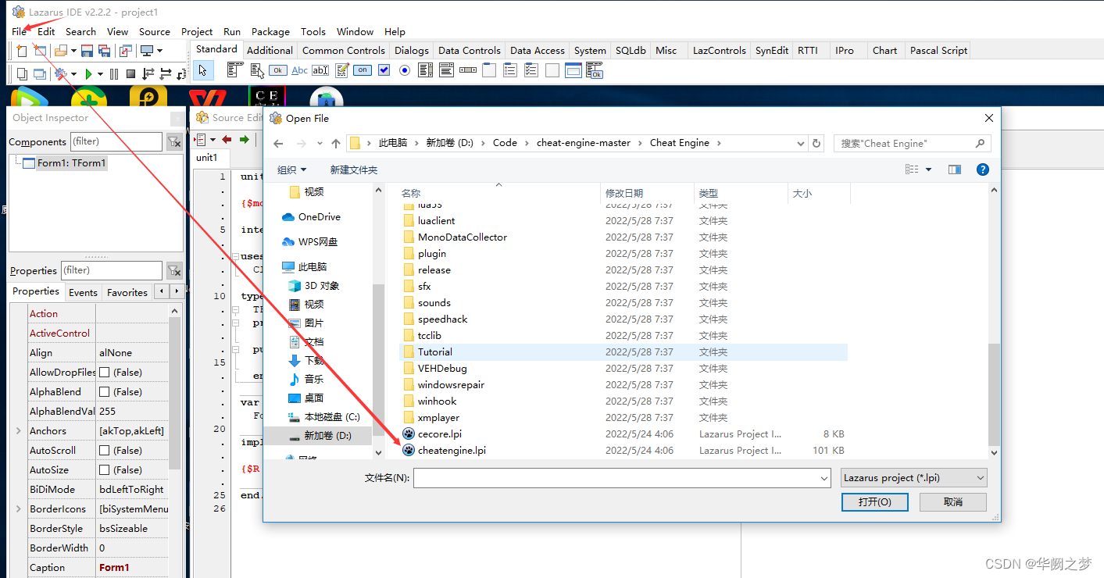Open the File menu

click(19, 31)
